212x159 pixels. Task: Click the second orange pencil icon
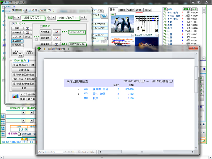[25, 139]
